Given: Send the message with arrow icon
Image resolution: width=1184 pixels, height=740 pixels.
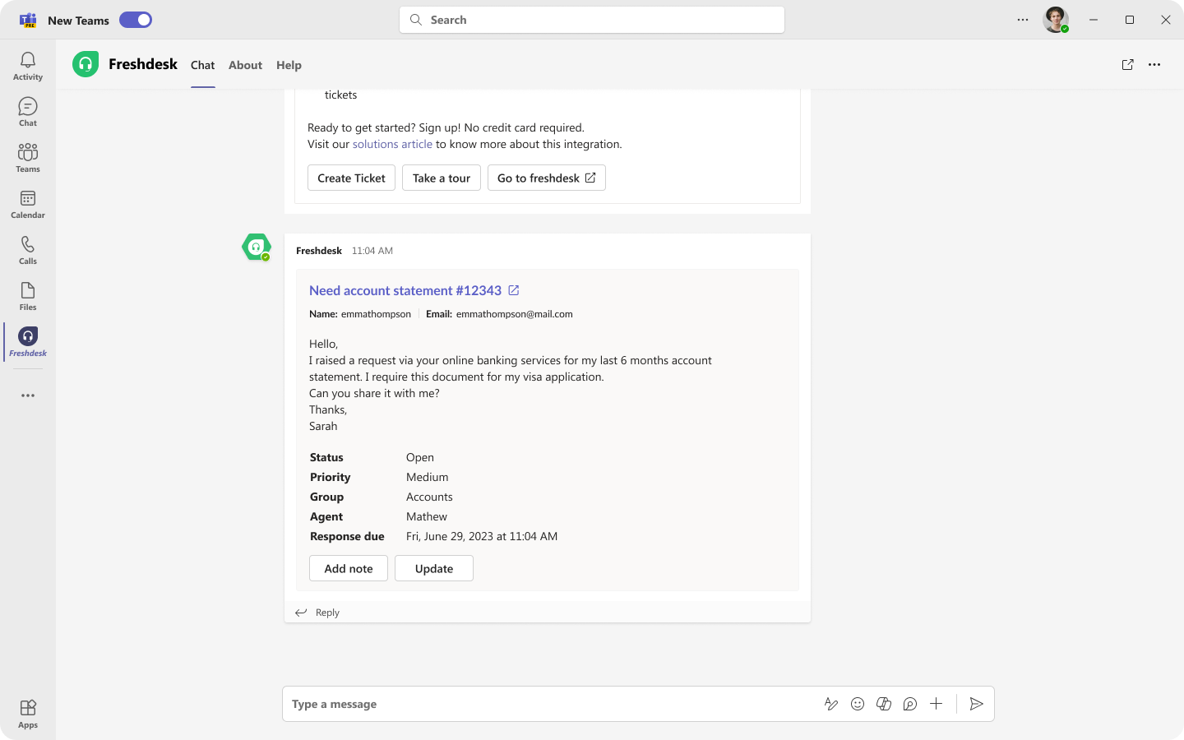Looking at the screenshot, I should tap(976, 704).
